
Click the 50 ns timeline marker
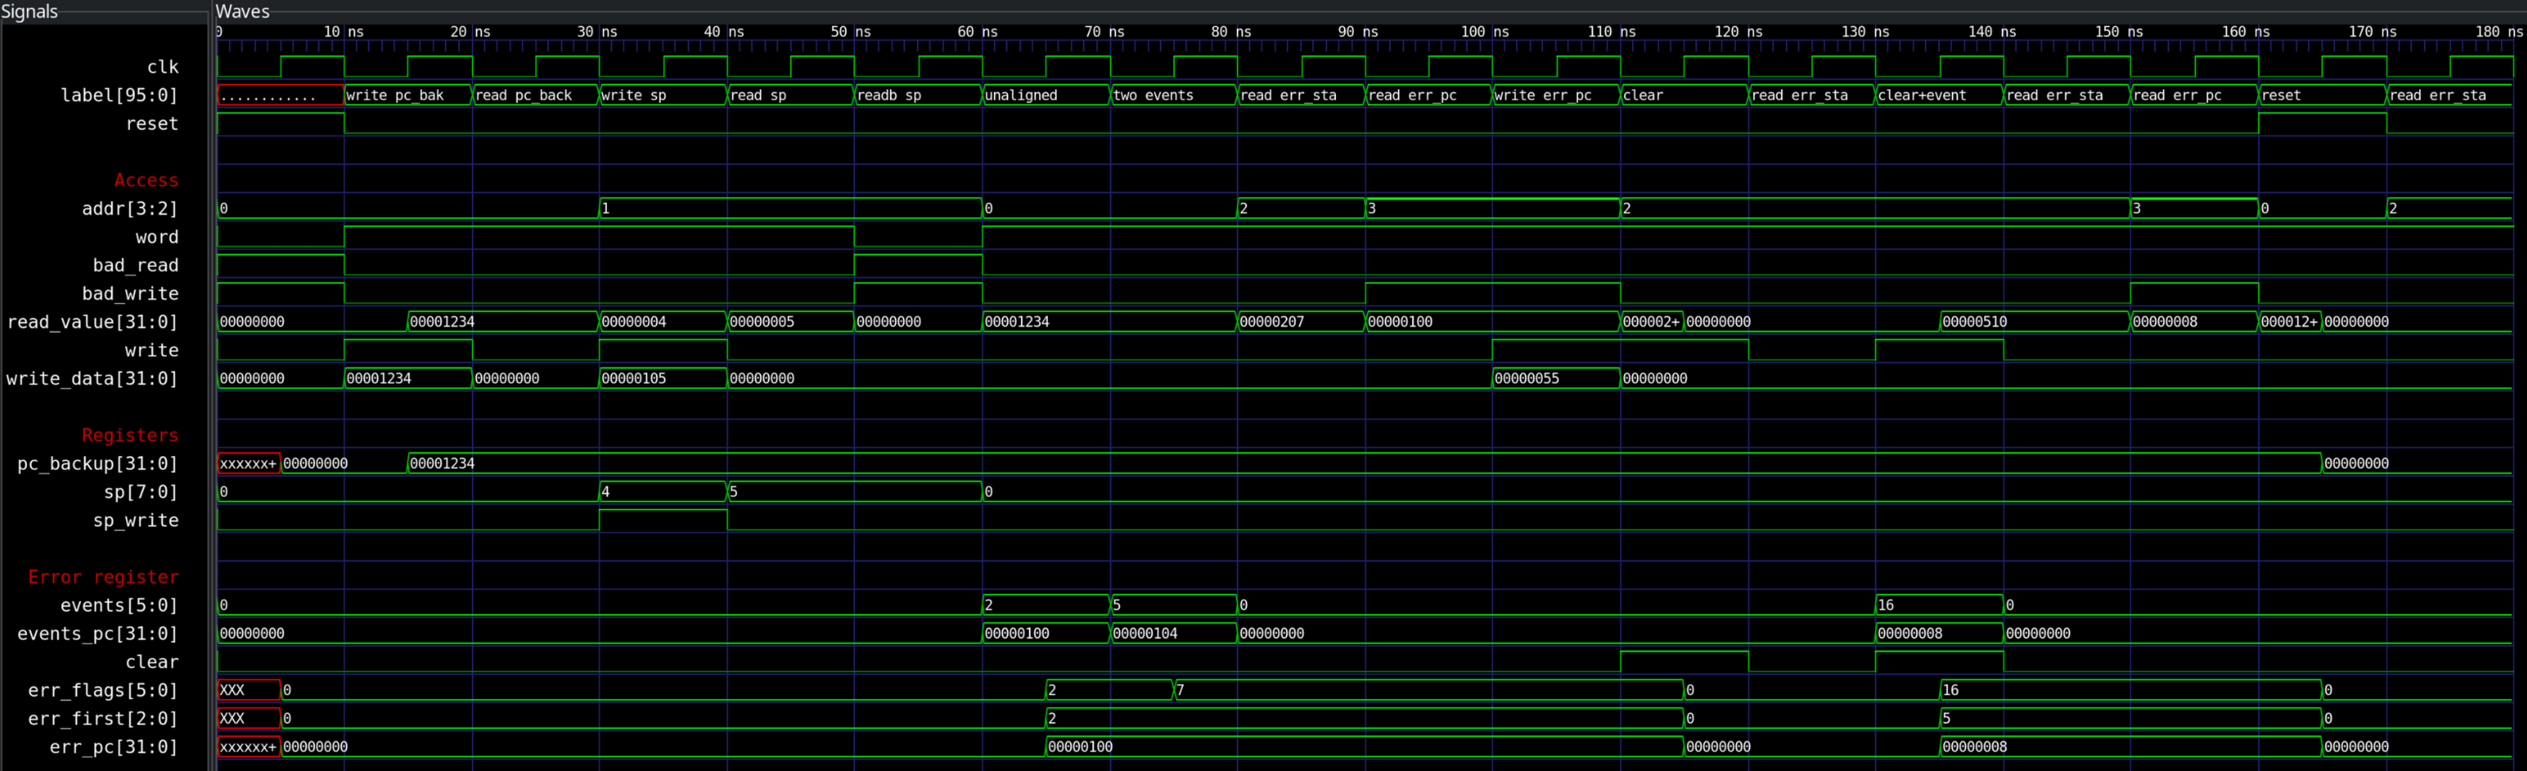851,32
